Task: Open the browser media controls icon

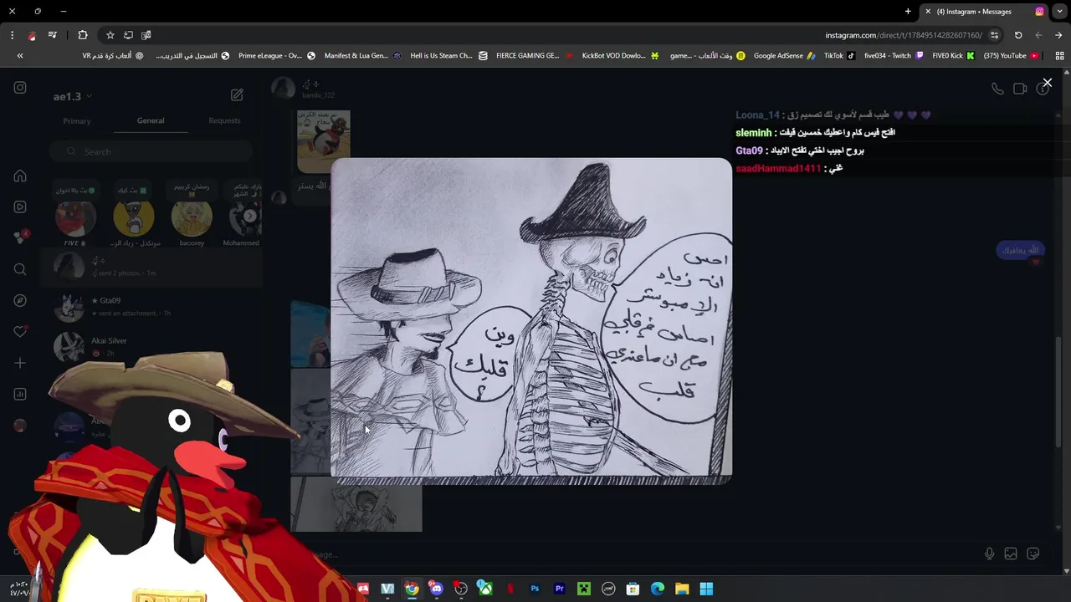Action: tap(53, 35)
